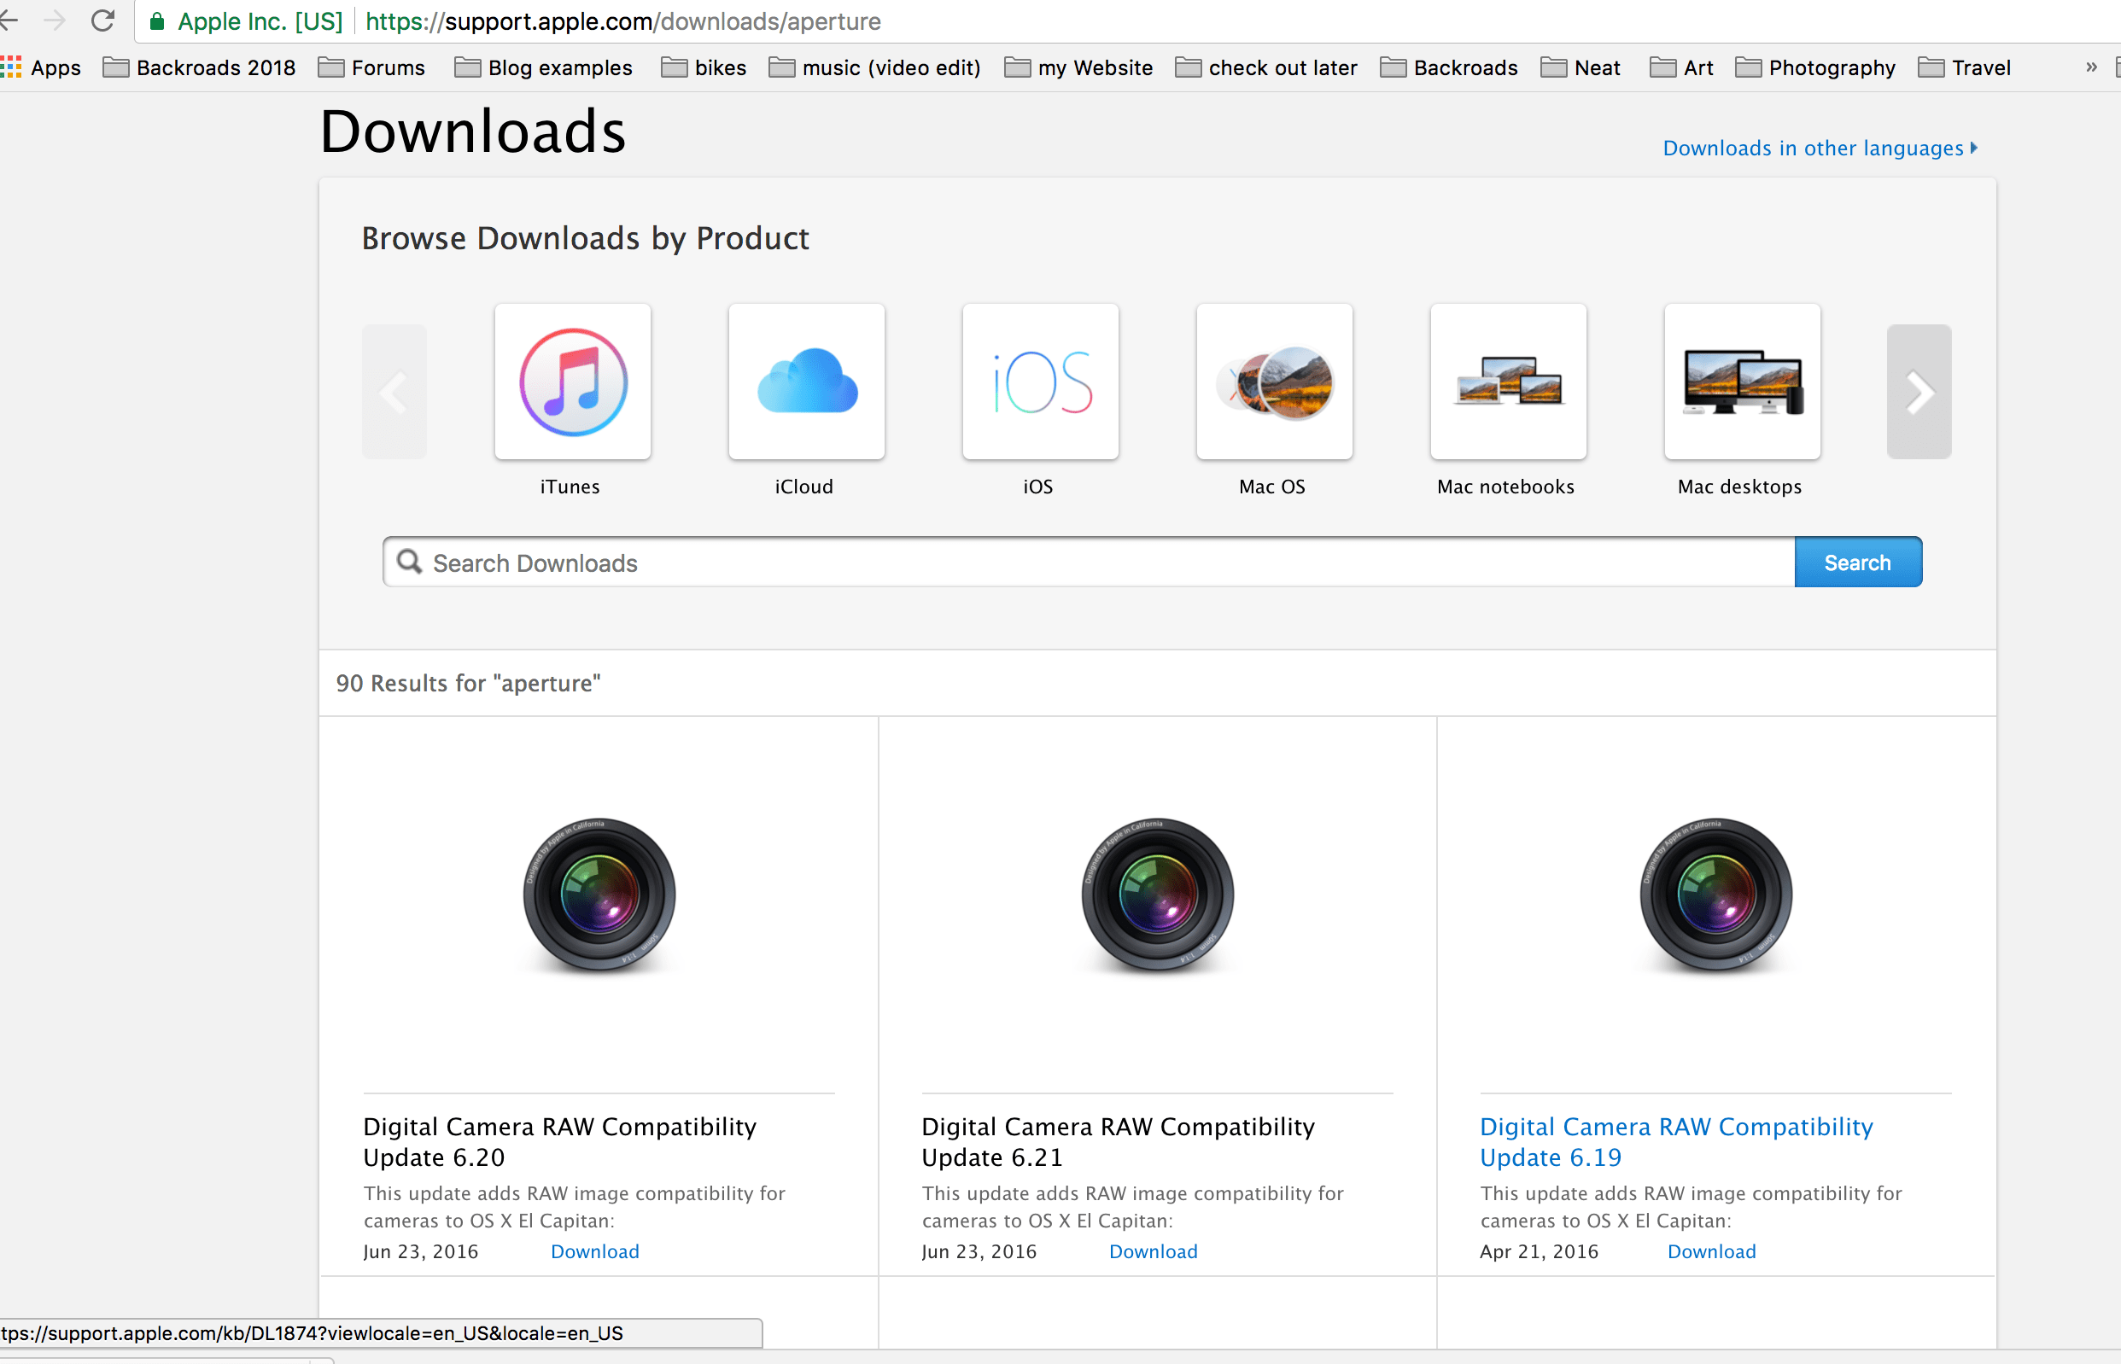
Task: Download Digital Camera RAW Compatibility Update 6.20
Action: coord(594,1250)
